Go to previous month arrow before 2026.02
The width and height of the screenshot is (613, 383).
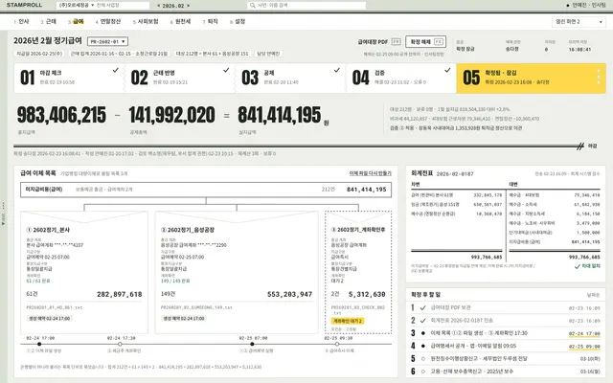pos(158,6)
